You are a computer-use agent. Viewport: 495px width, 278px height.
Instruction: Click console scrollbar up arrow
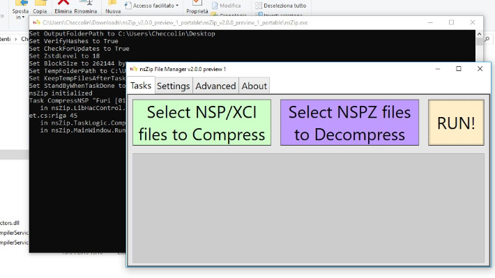tap(479, 33)
